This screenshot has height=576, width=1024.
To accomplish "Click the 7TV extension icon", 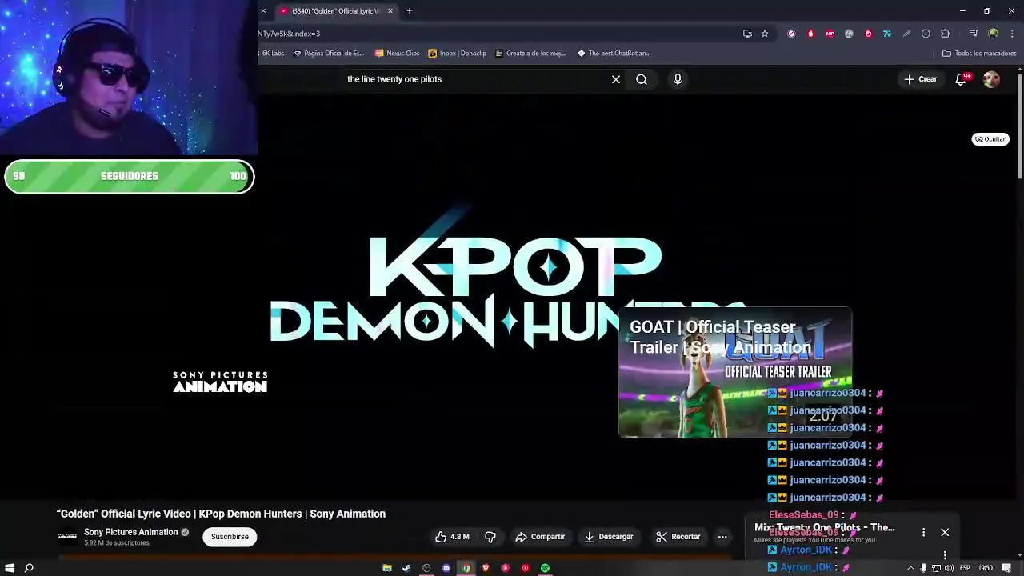I will pos(887,34).
